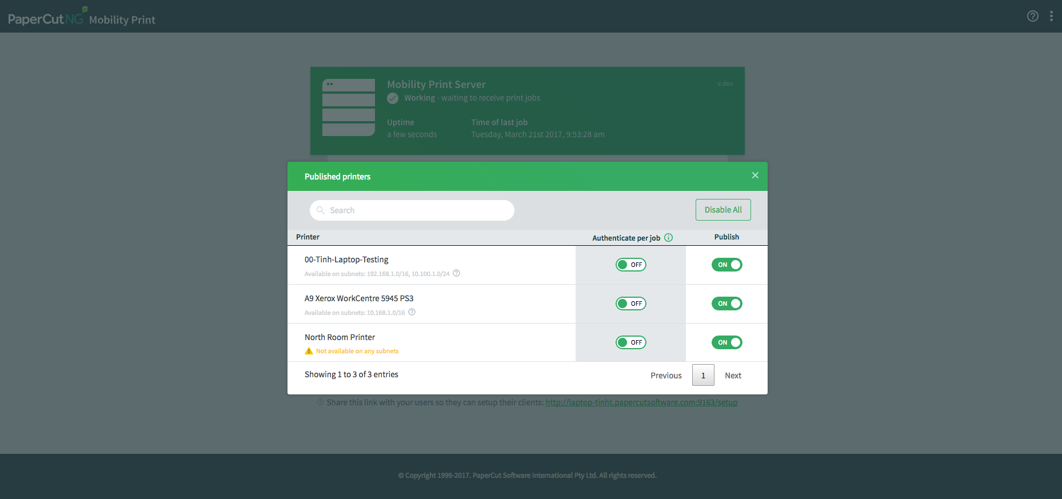The height and width of the screenshot is (499, 1062).
Task: Toggle Authenticate per job for A9 Xerox WorkCentre
Action: (631, 304)
